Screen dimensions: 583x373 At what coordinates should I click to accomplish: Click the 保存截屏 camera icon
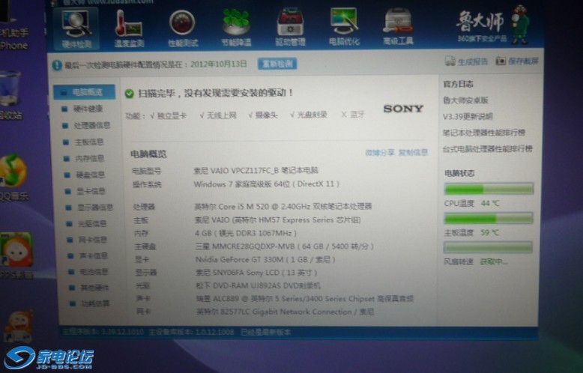[x=501, y=61]
